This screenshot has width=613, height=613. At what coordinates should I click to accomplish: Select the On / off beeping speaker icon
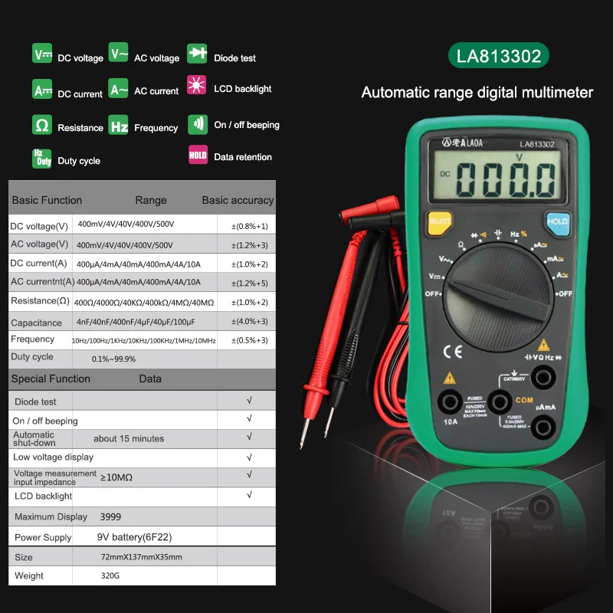(198, 124)
